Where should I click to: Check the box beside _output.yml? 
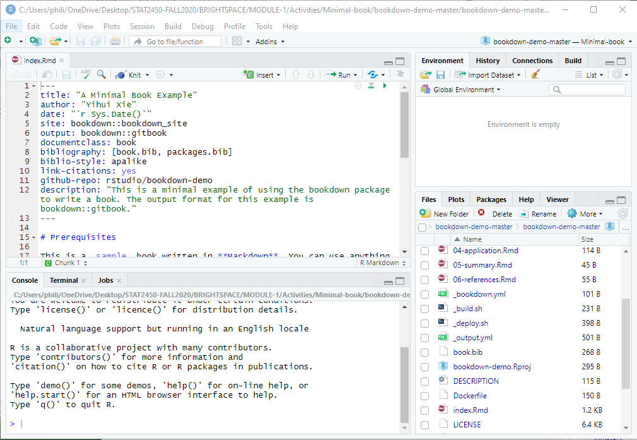[424, 338]
